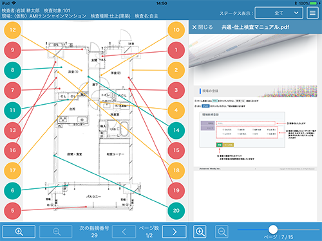Select red inspection marker number 9
This screenshot has width=322, height=241.
click(x=12, y=50)
